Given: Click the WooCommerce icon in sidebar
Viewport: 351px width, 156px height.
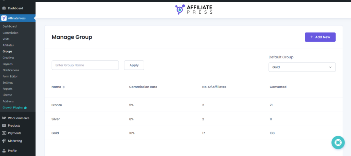Looking at the screenshot, I should [4, 118].
